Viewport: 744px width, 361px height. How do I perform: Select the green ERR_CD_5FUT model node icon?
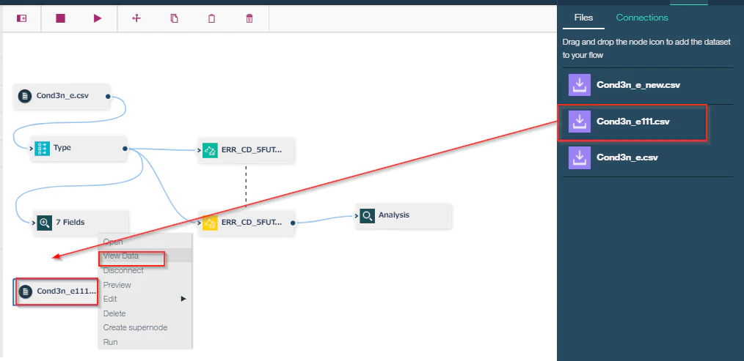pyautogui.click(x=210, y=151)
